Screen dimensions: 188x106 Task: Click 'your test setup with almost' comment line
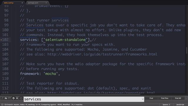[x=100, y=30]
